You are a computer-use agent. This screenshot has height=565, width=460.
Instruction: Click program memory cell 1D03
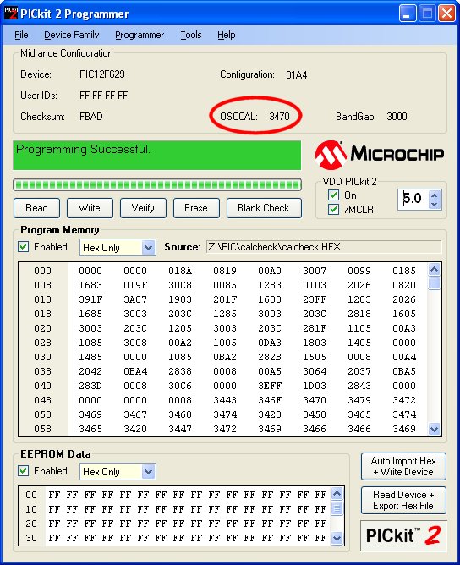click(315, 386)
